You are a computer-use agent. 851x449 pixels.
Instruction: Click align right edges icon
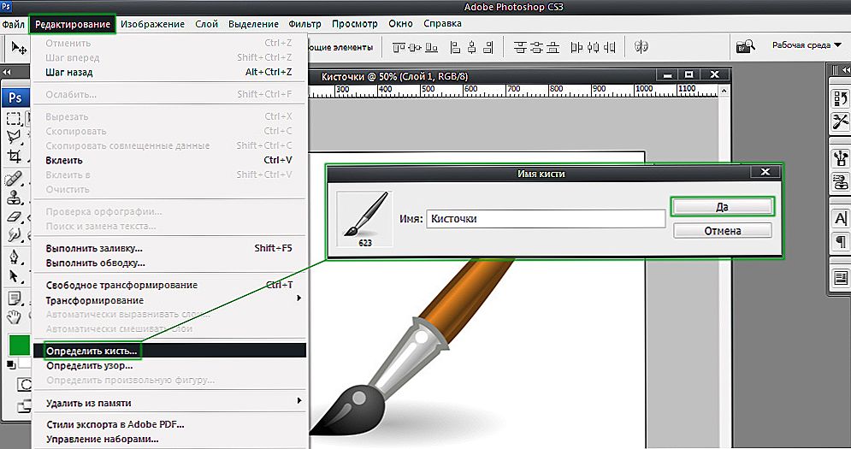[488, 48]
